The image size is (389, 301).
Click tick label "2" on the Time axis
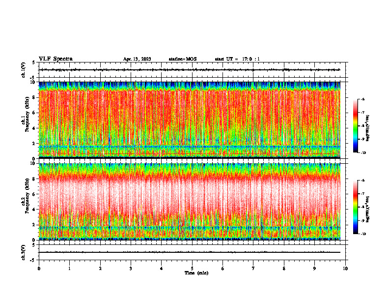[x=100, y=269]
